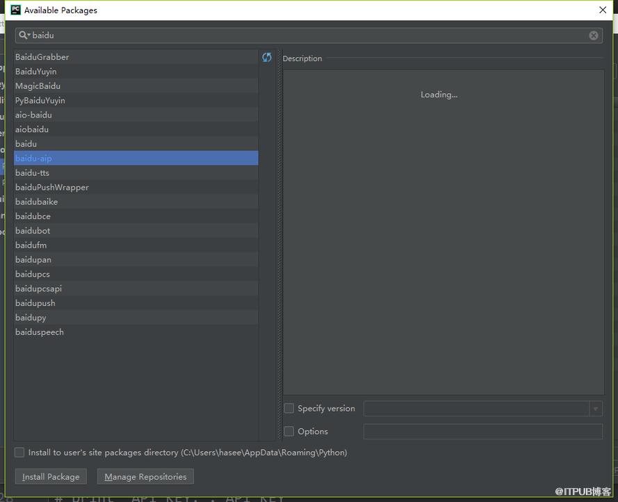Image resolution: width=618 pixels, height=502 pixels.
Task: Open Manage Repositories
Action: tap(145, 477)
